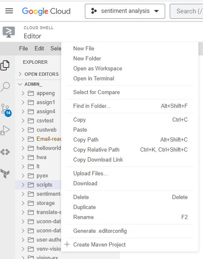
Task: Click the Google Cloud logo
Action: (x=46, y=11)
